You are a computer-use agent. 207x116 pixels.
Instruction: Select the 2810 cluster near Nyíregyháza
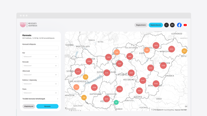(x=171, y=49)
